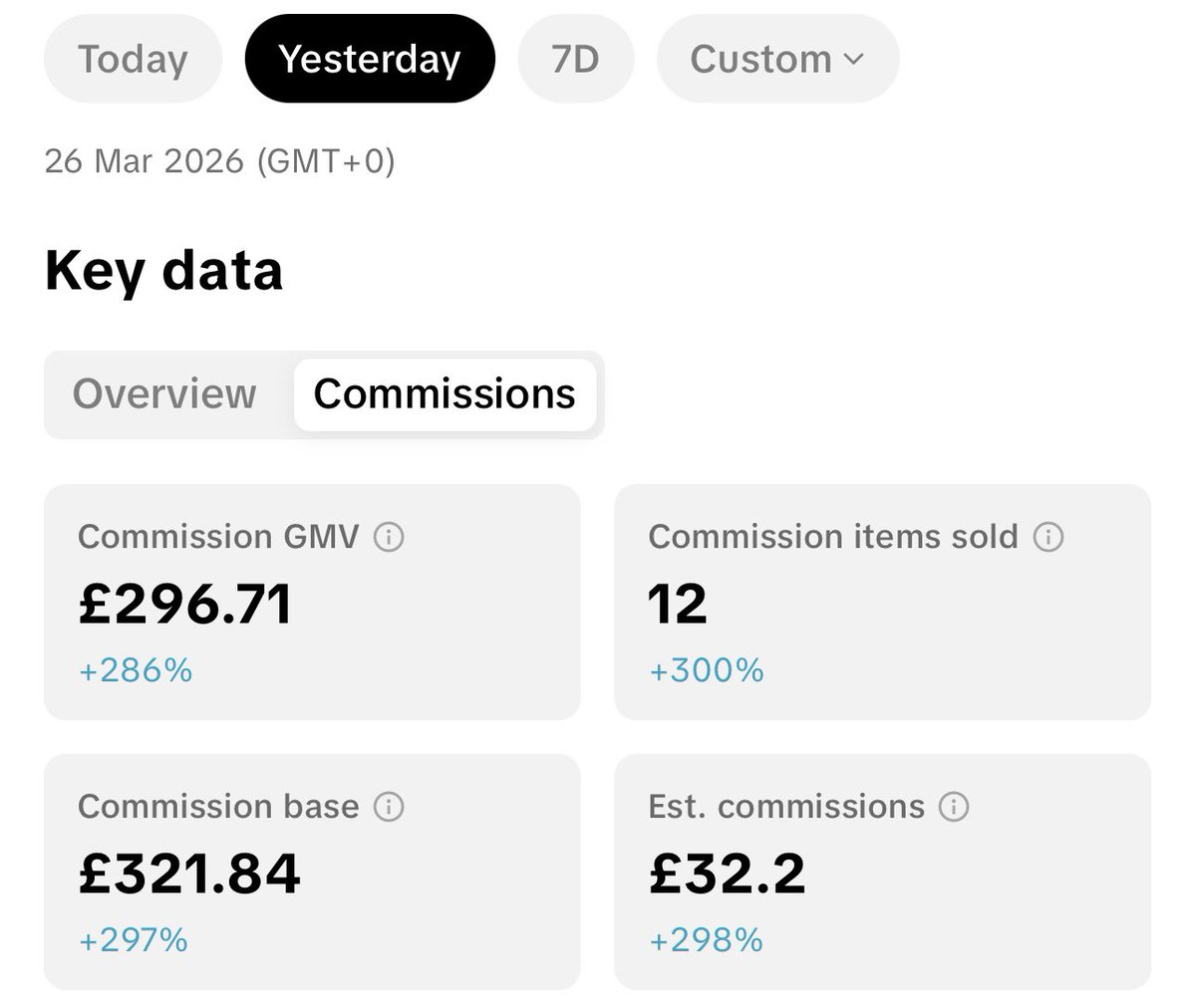Click the chevron arrow in Custom
1196x1006 pixels.
click(x=853, y=60)
